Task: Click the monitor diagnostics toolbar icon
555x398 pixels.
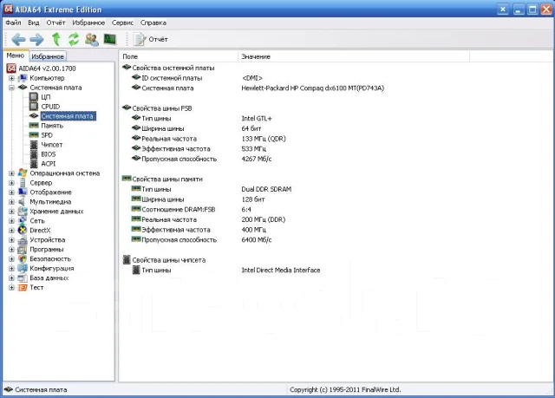Action: (110, 39)
